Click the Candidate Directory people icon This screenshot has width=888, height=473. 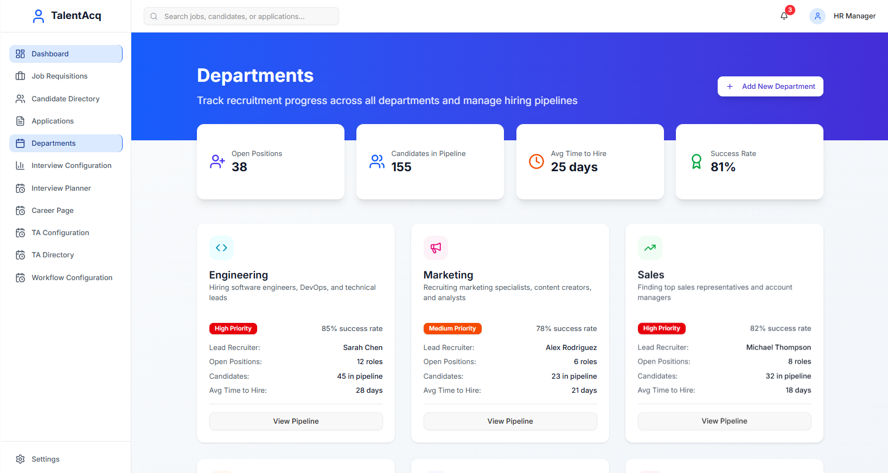[20, 99]
